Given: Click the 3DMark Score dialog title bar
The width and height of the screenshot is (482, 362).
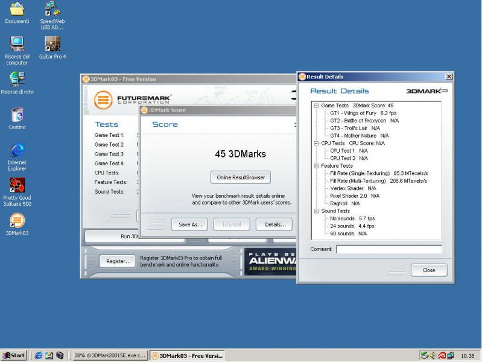Looking at the screenshot, I should coord(218,110).
